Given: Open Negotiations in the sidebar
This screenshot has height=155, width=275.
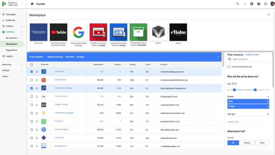Looking at the screenshot, I should tap(11, 50).
